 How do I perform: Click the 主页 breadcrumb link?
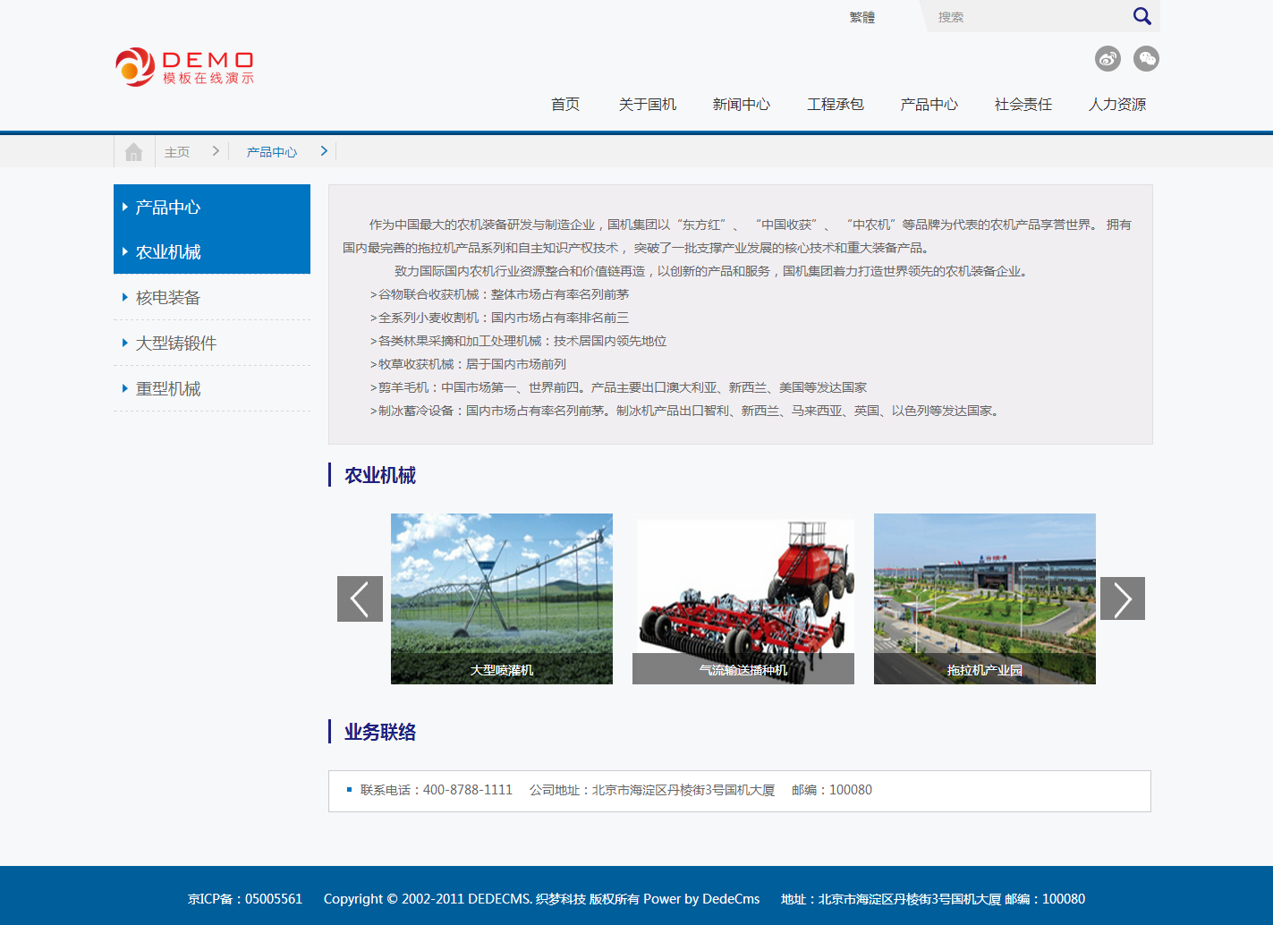click(x=177, y=152)
